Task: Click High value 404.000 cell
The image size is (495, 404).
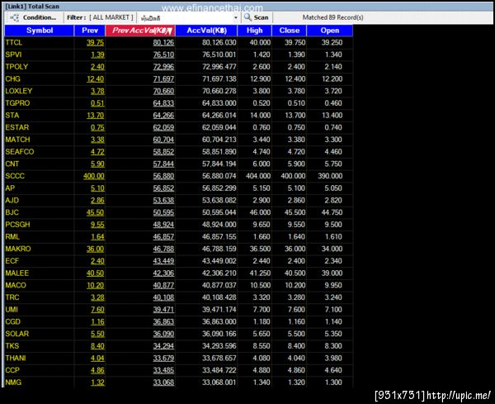Action: click(x=258, y=176)
